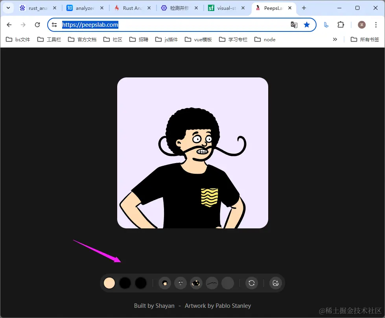The image size is (385, 318).
Task: Open the vue模板 bookmark folder
Action: (x=198, y=40)
